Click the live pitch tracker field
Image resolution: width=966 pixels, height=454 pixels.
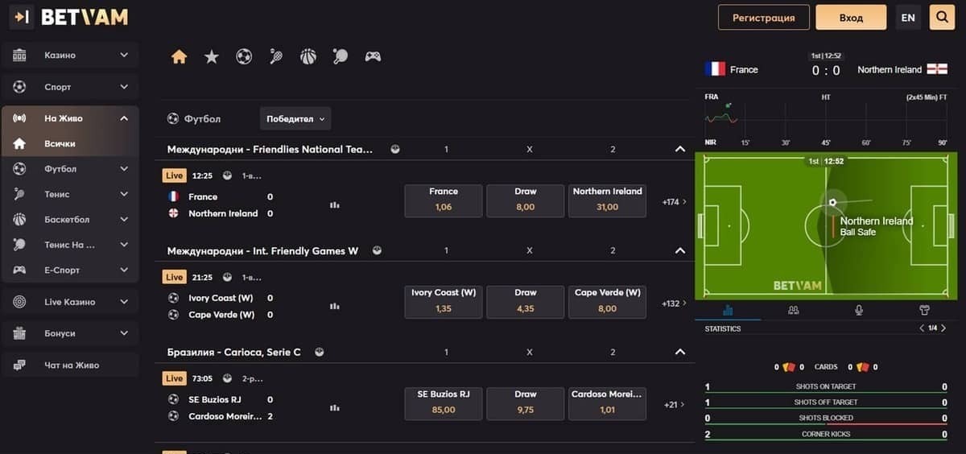pyautogui.click(x=826, y=225)
